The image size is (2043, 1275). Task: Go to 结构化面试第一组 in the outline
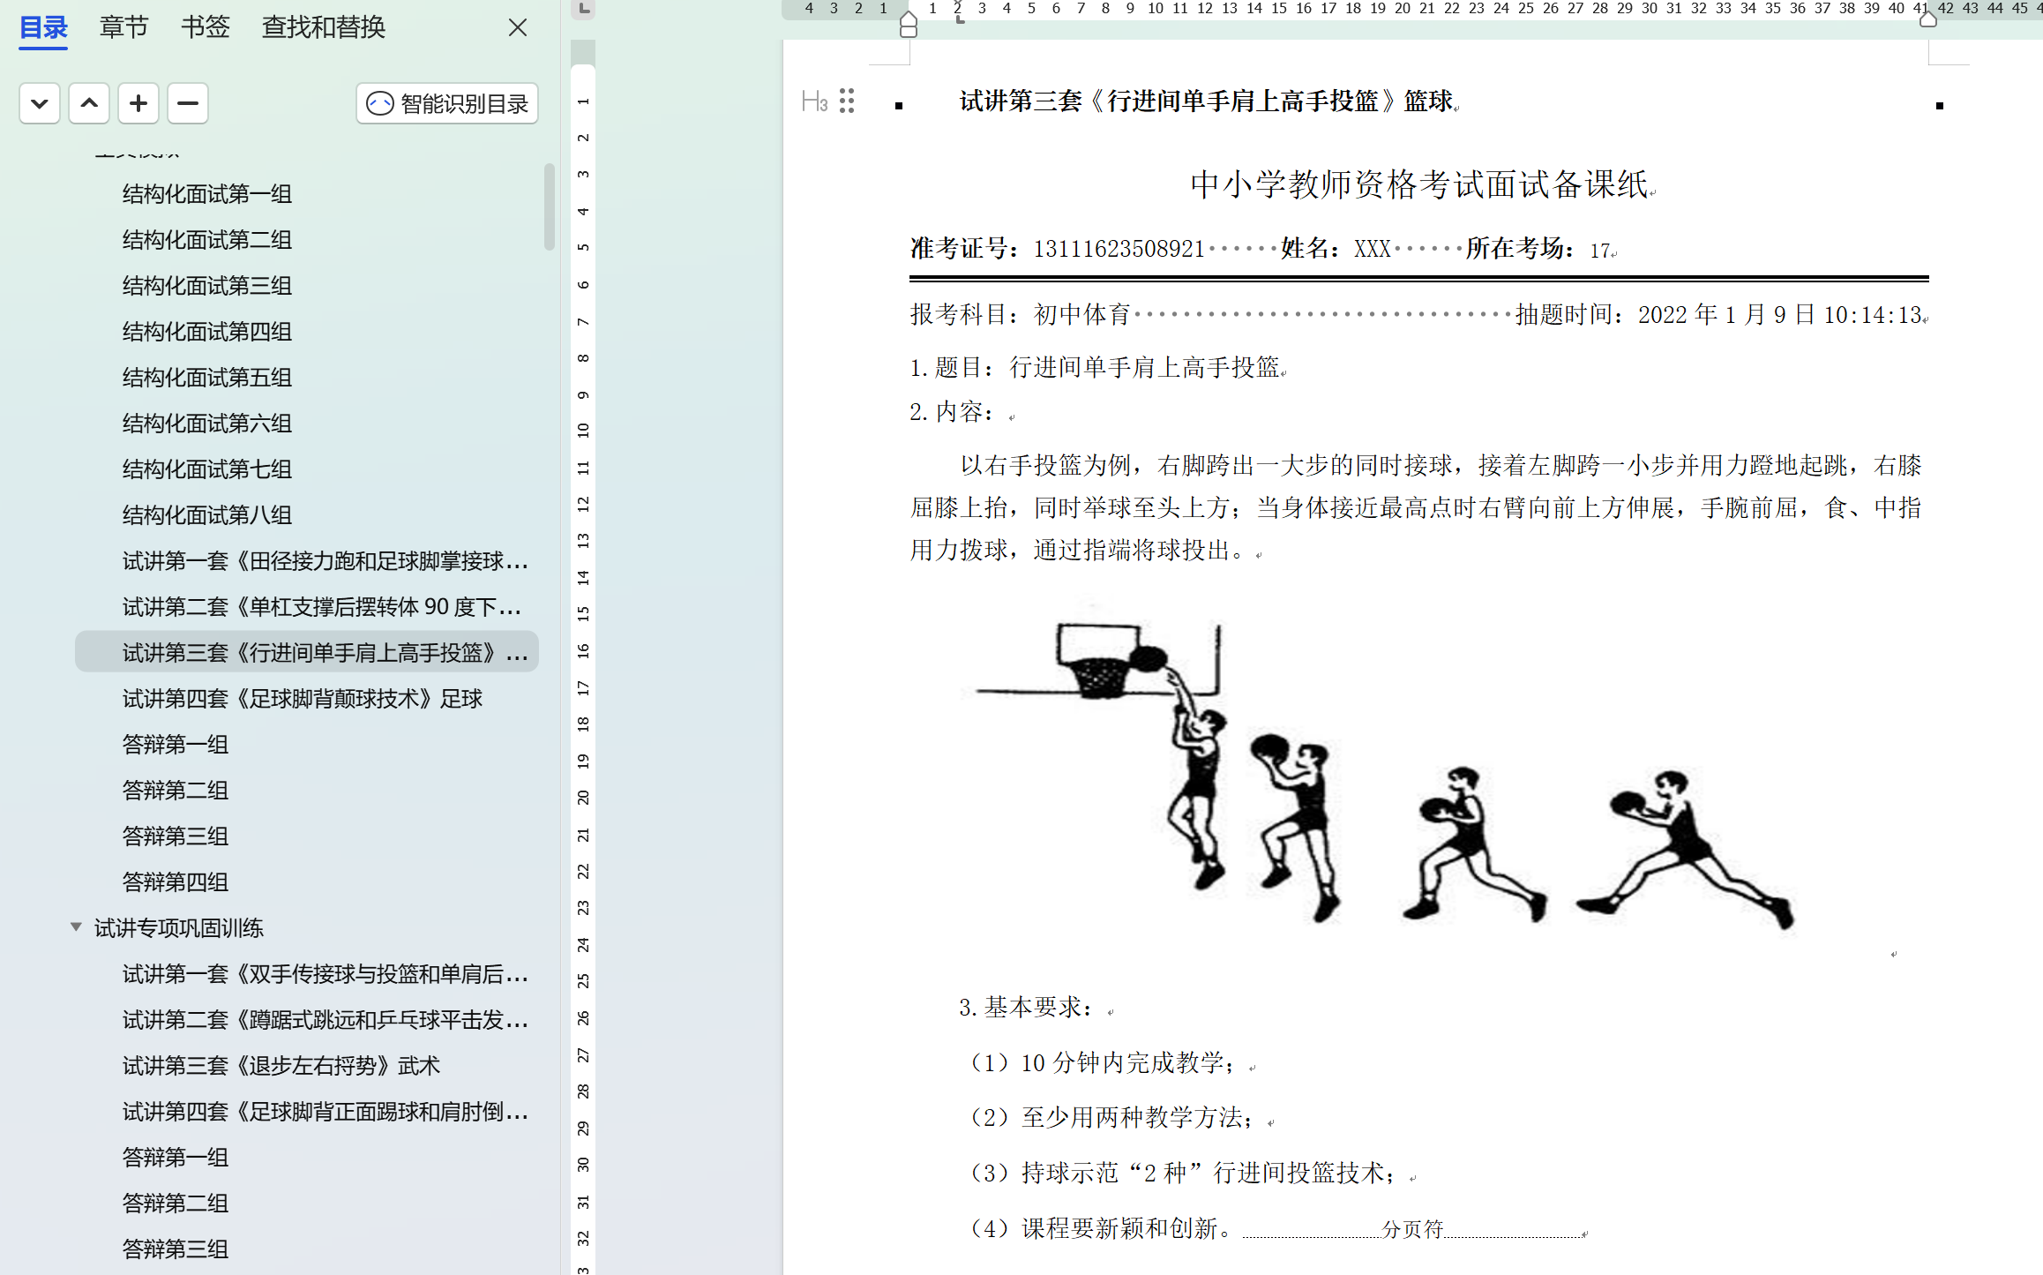pyautogui.click(x=206, y=194)
